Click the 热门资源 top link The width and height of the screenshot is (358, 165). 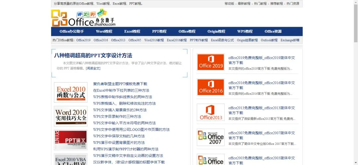click(293, 4)
